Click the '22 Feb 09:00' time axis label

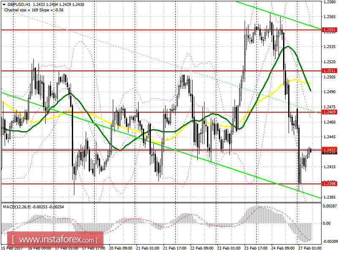tap(202, 248)
